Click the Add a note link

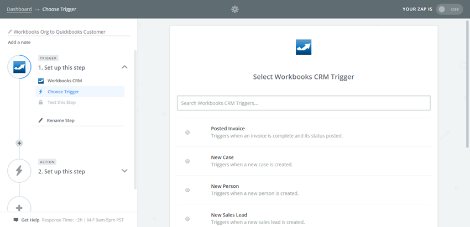(x=19, y=42)
